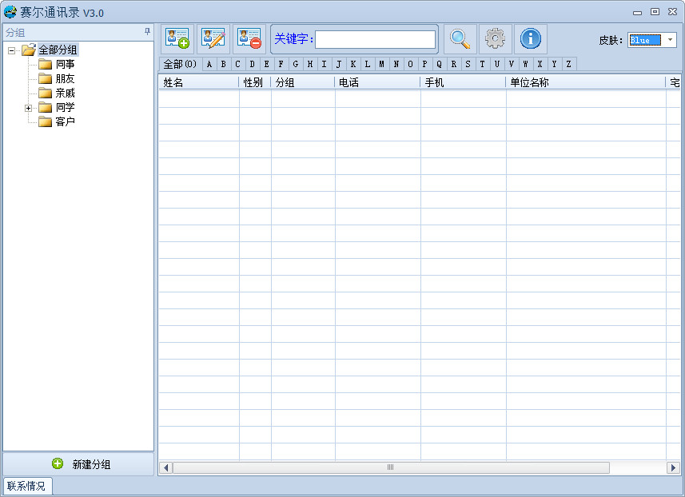Image resolution: width=685 pixels, height=497 pixels.
Task: Sort by the 姓名 column header
Action: pos(199,82)
